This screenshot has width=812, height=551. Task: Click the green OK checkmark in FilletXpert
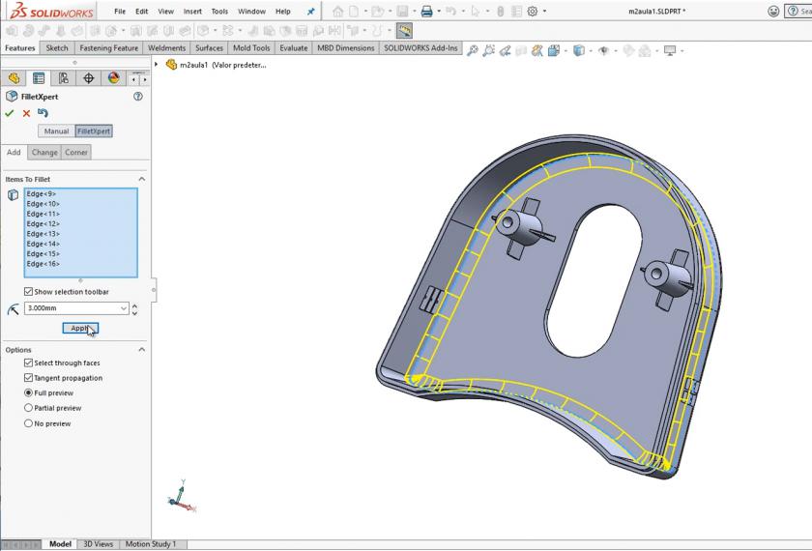[x=10, y=113]
